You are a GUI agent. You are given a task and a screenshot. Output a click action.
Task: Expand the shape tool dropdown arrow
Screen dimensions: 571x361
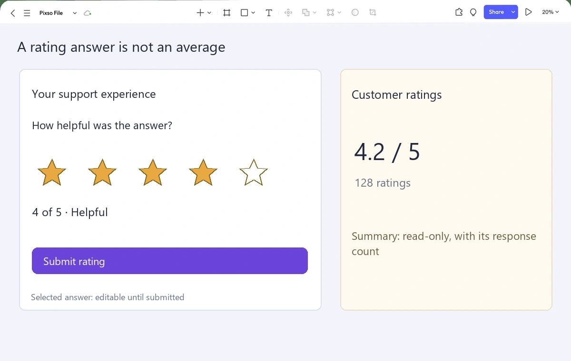pyautogui.click(x=253, y=13)
